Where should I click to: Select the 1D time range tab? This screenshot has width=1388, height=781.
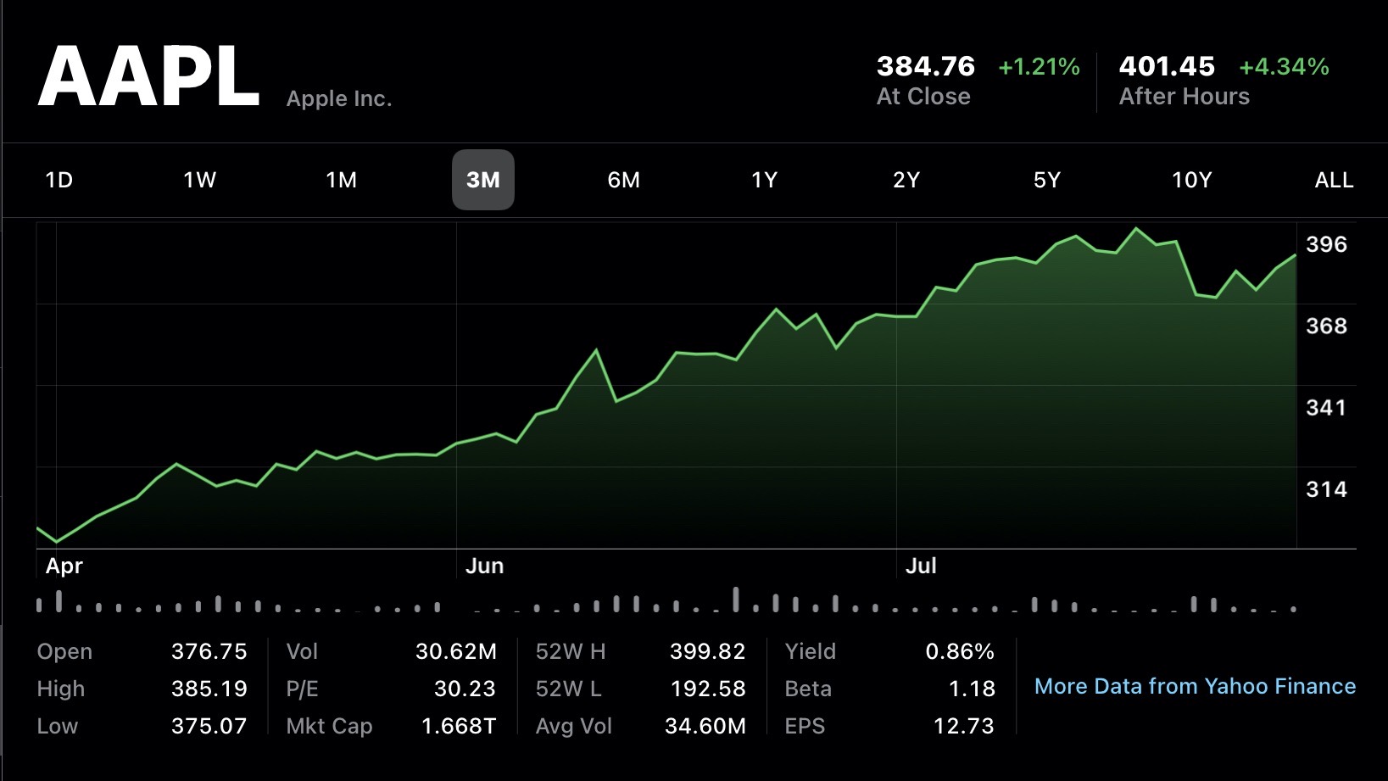pos(59,180)
